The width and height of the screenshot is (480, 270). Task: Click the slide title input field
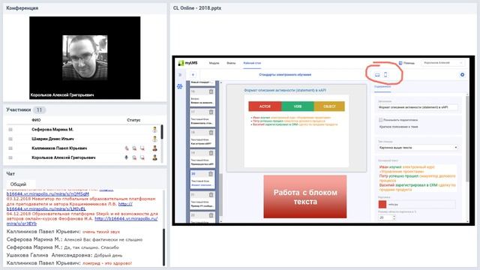tap(418, 107)
